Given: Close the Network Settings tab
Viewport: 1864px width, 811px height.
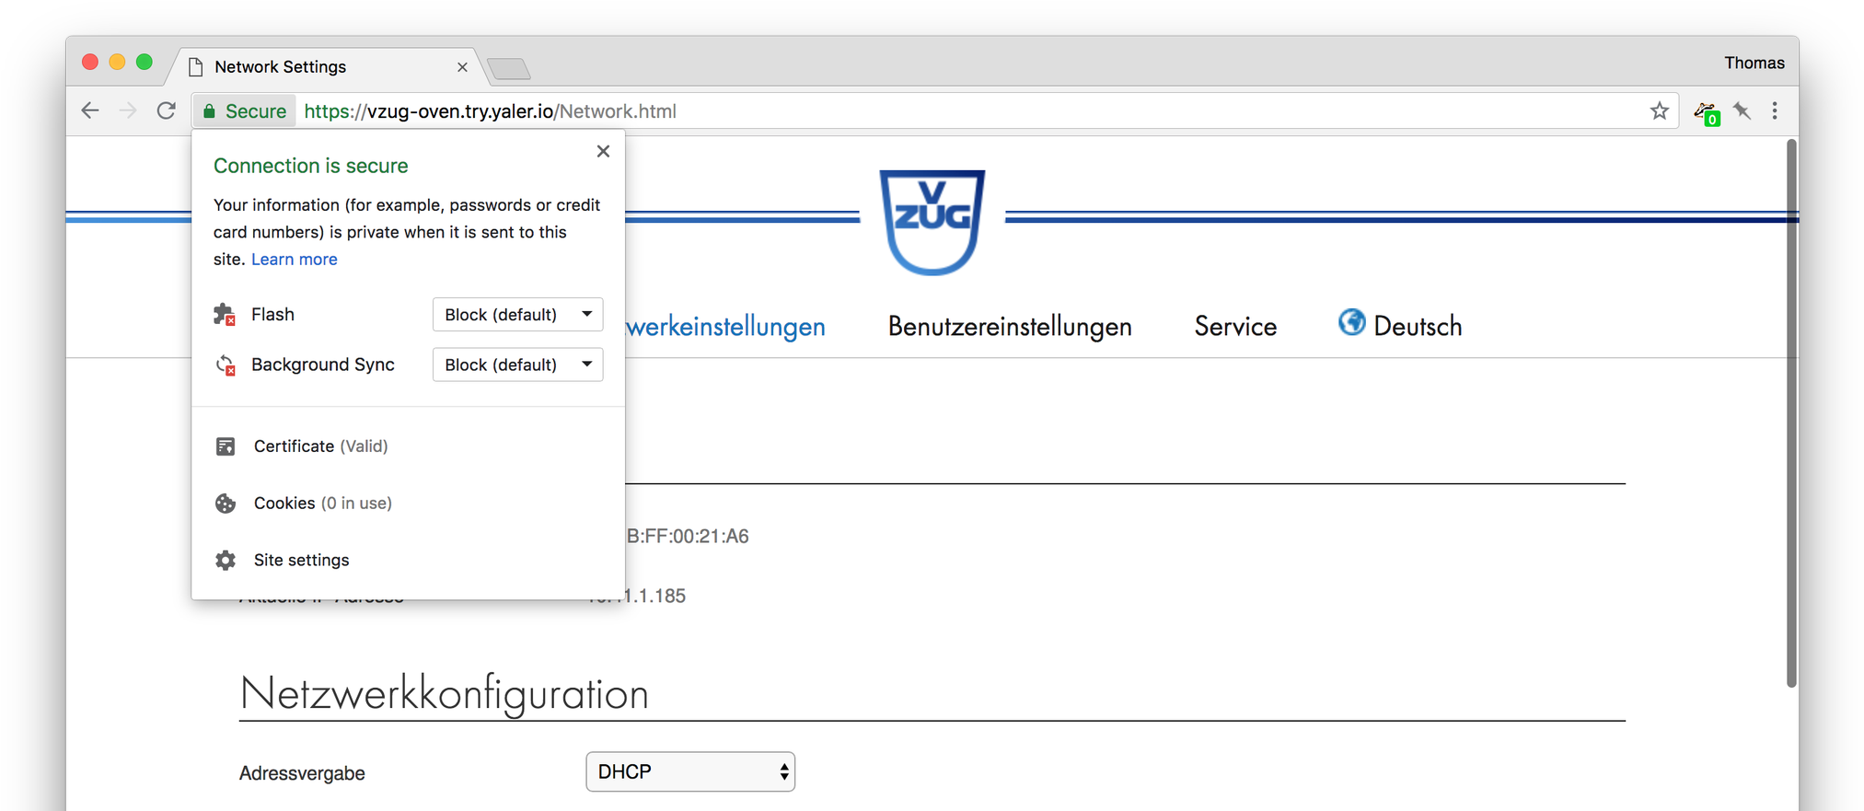Looking at the screenshot, I should 462,67.
